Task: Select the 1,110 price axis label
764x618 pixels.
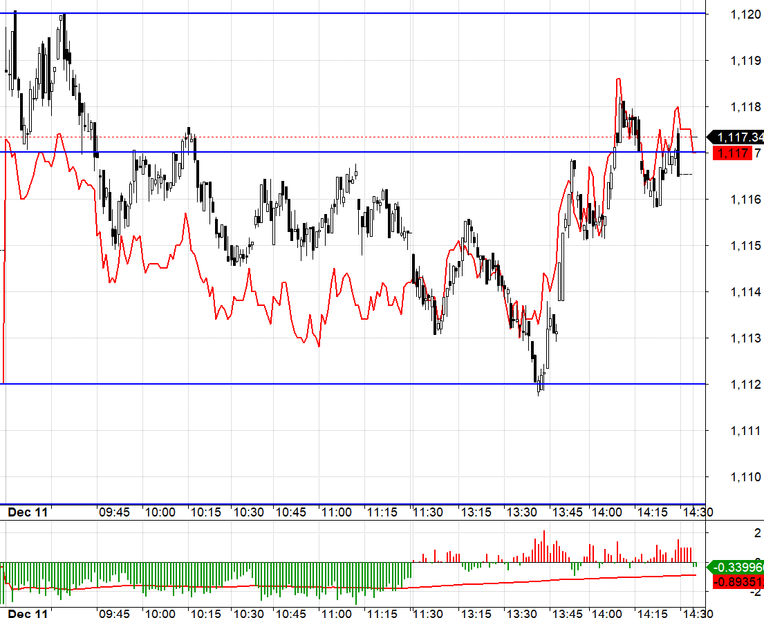Action: pyautogui.click(x=745, y=477)
